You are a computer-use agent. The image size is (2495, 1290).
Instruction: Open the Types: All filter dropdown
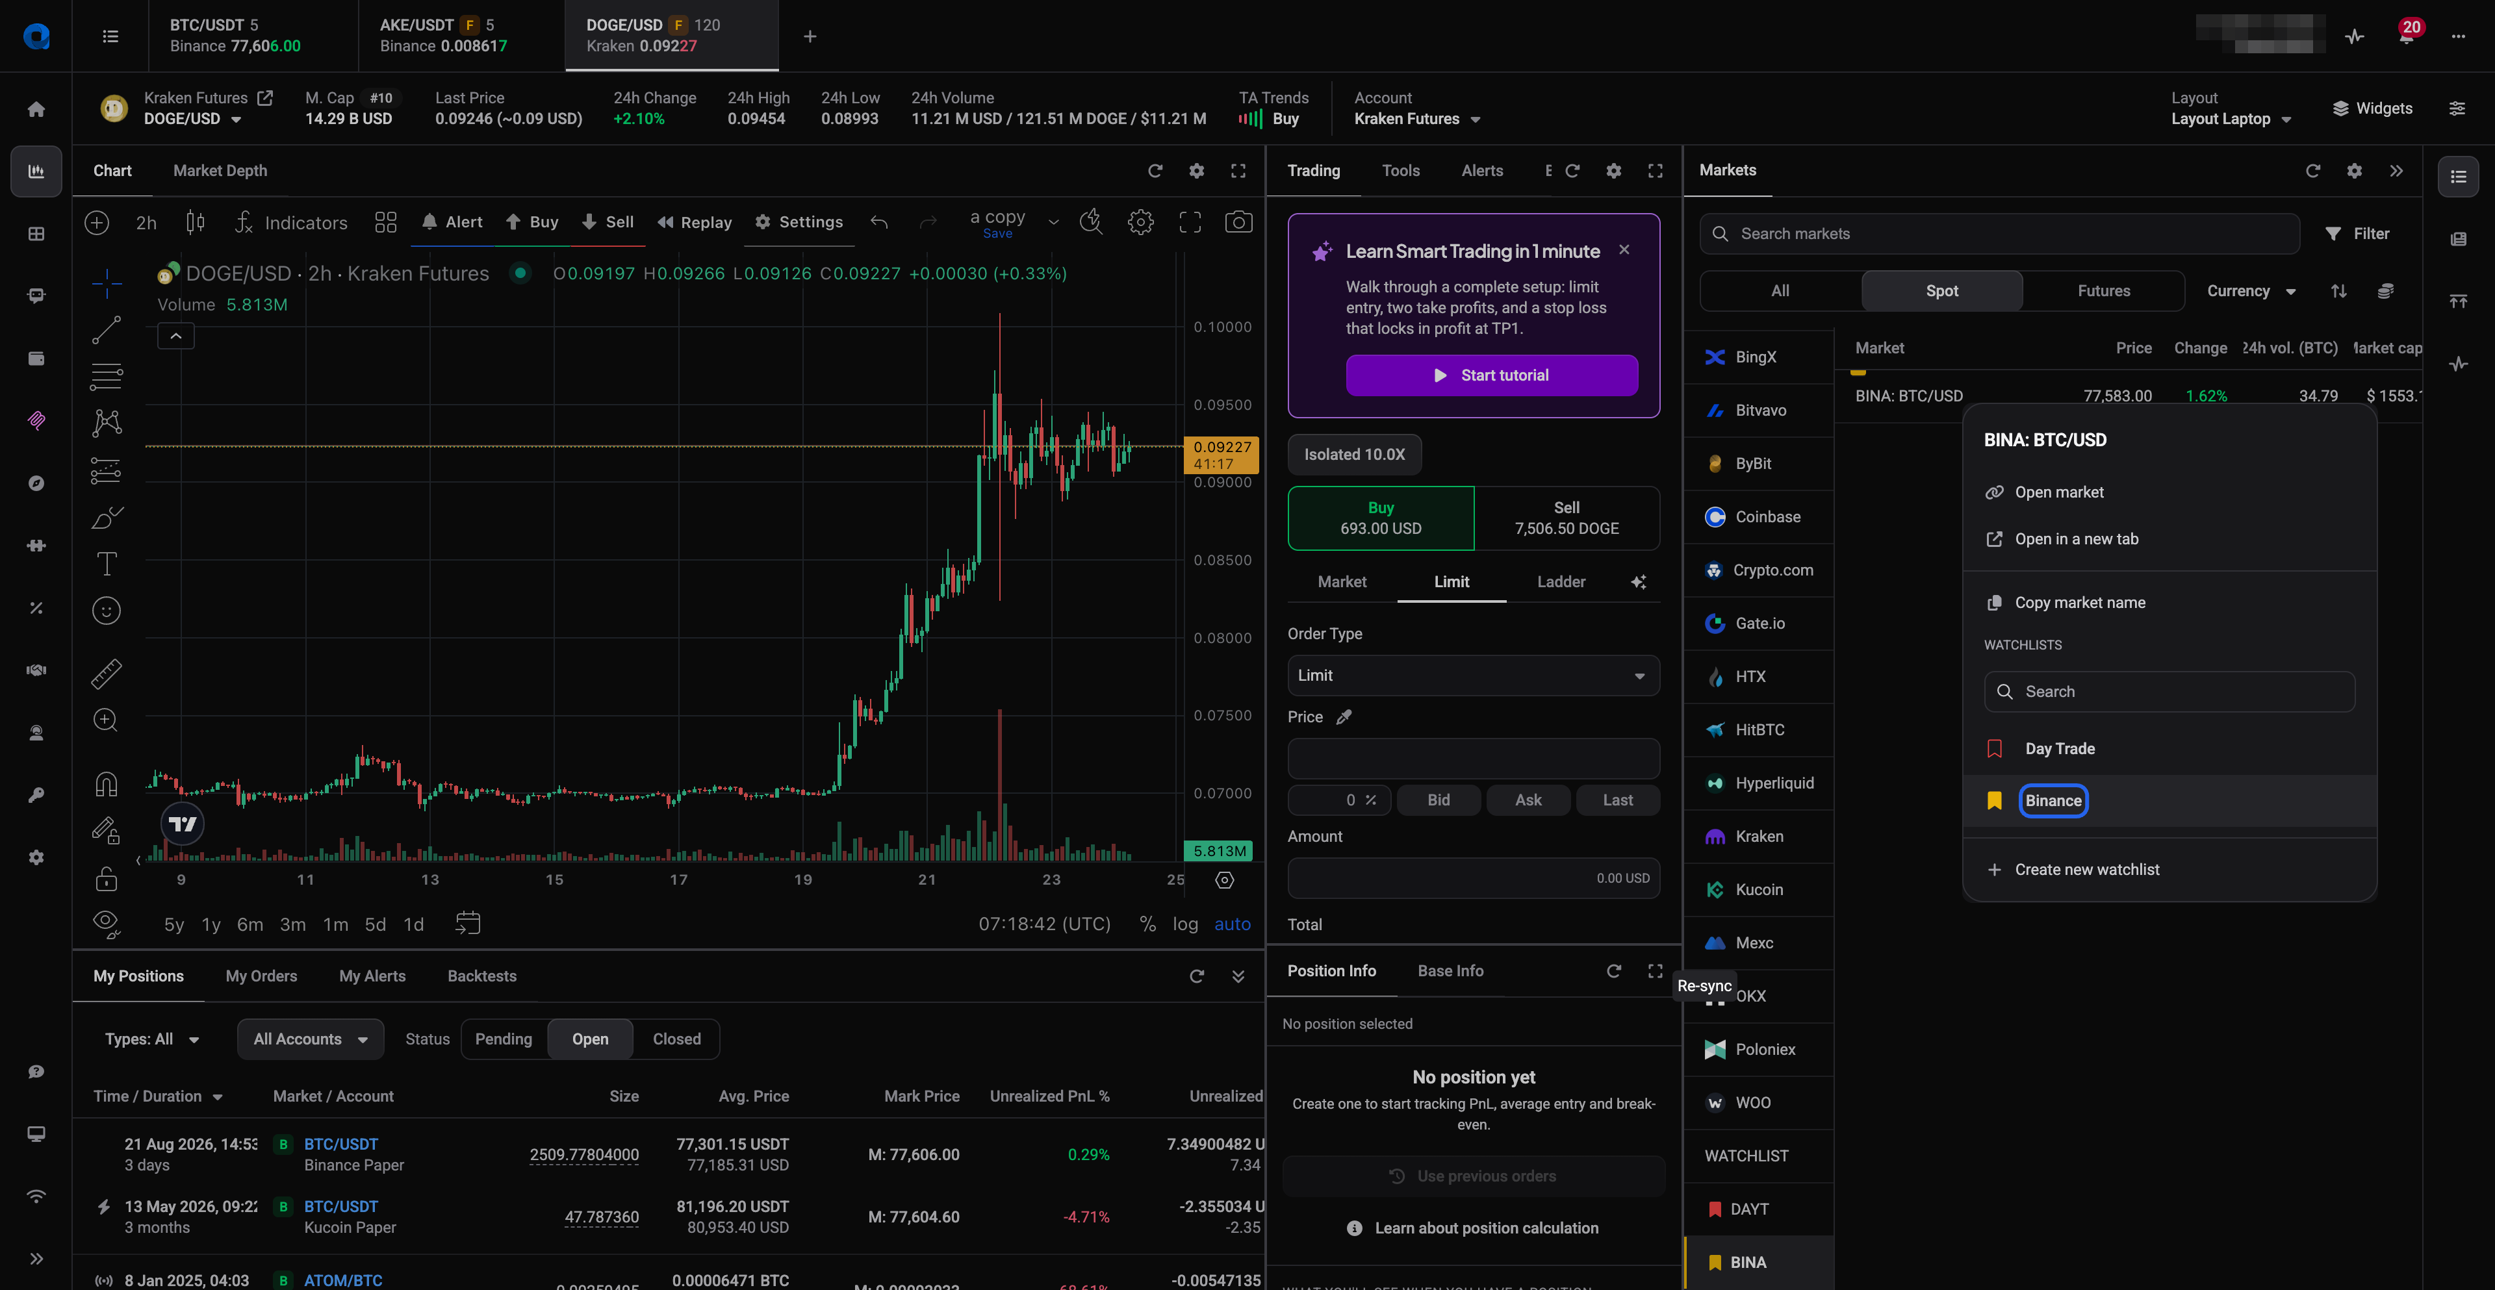[x=152, y=1039]
